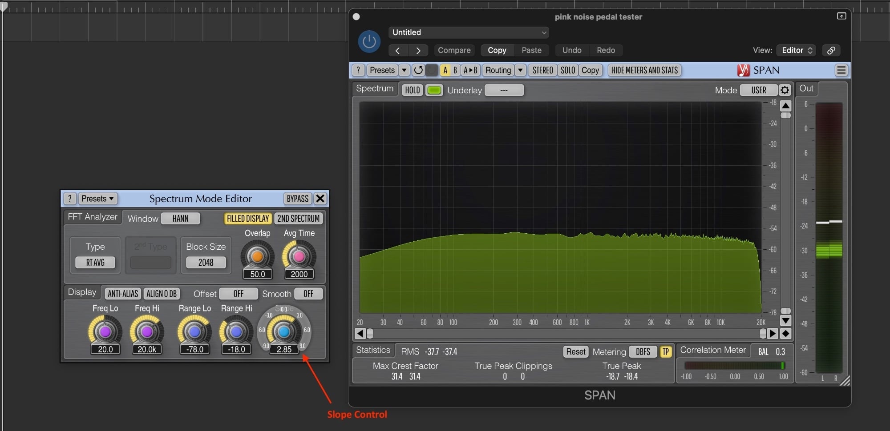Open help in the Spectrum Mode Editor
Screen dimensions: 890x431
coord(70,199)
